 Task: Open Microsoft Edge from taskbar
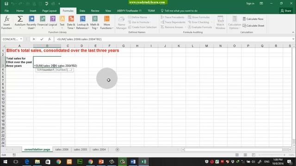[x=27, y=162]
